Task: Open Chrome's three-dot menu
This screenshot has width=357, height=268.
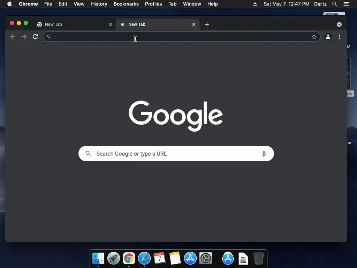Action: [x=339, y=37]
